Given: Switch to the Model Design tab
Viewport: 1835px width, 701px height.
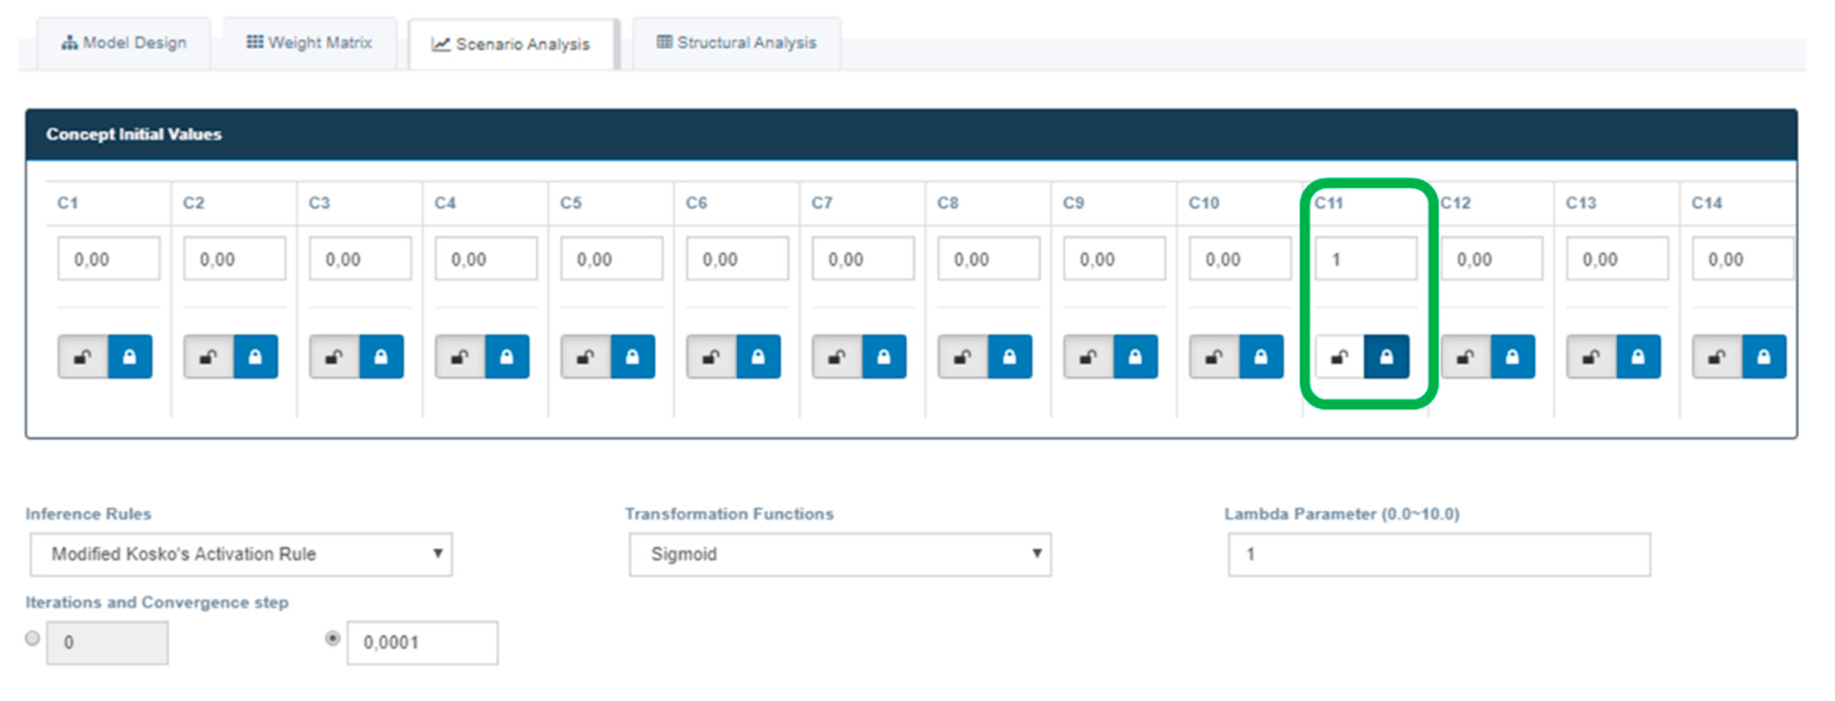Looking at the screenshot, I should (x=124, y=43).
